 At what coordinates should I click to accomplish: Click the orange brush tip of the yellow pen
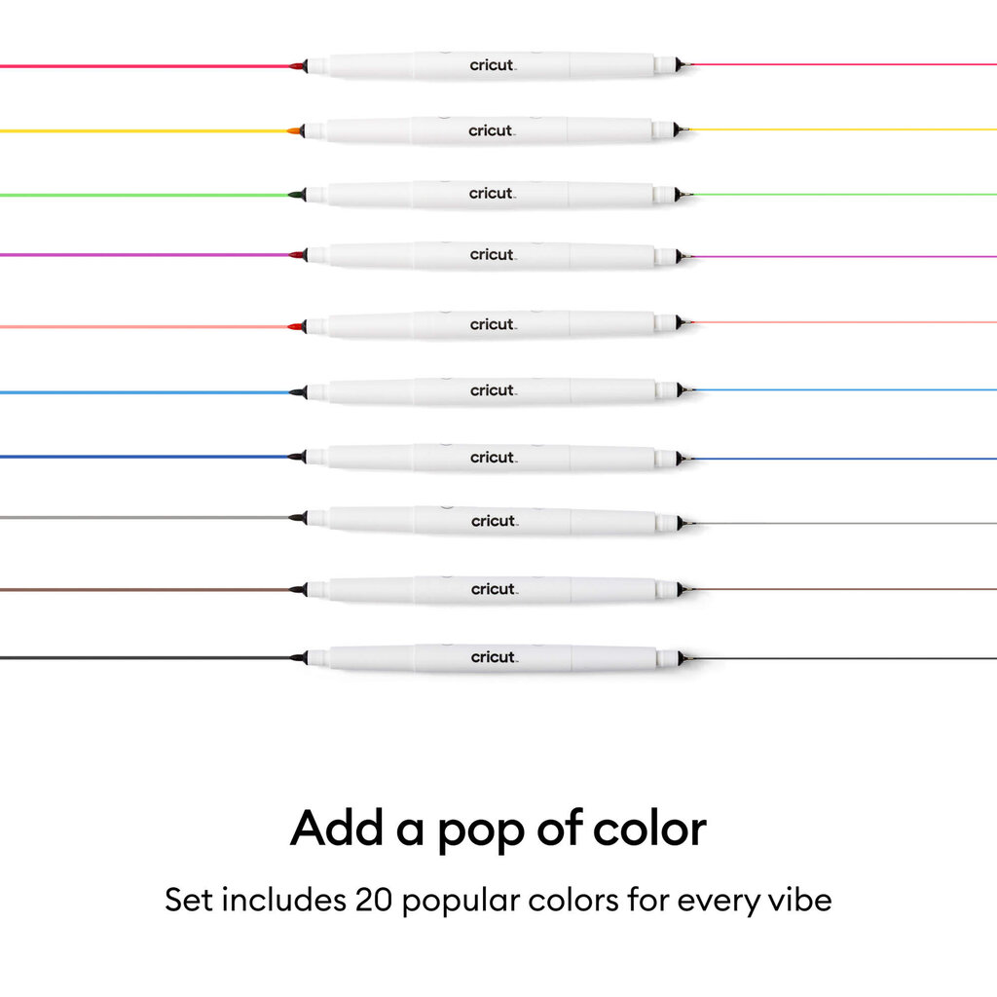tap(296, 130)
